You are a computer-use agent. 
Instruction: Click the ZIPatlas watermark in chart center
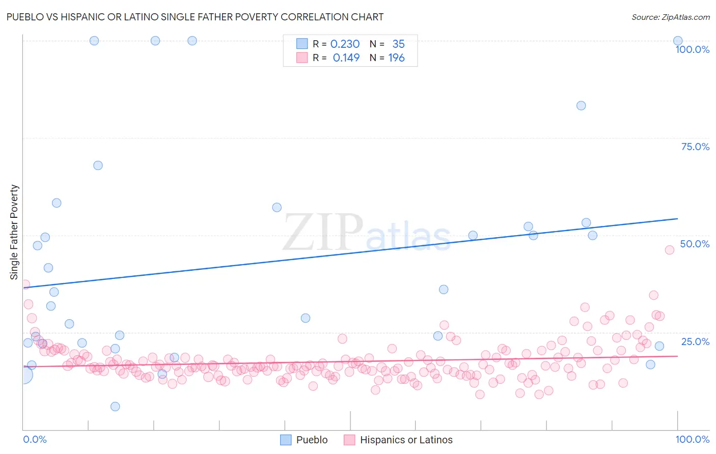pyautogui.click(x=367, y=233)
